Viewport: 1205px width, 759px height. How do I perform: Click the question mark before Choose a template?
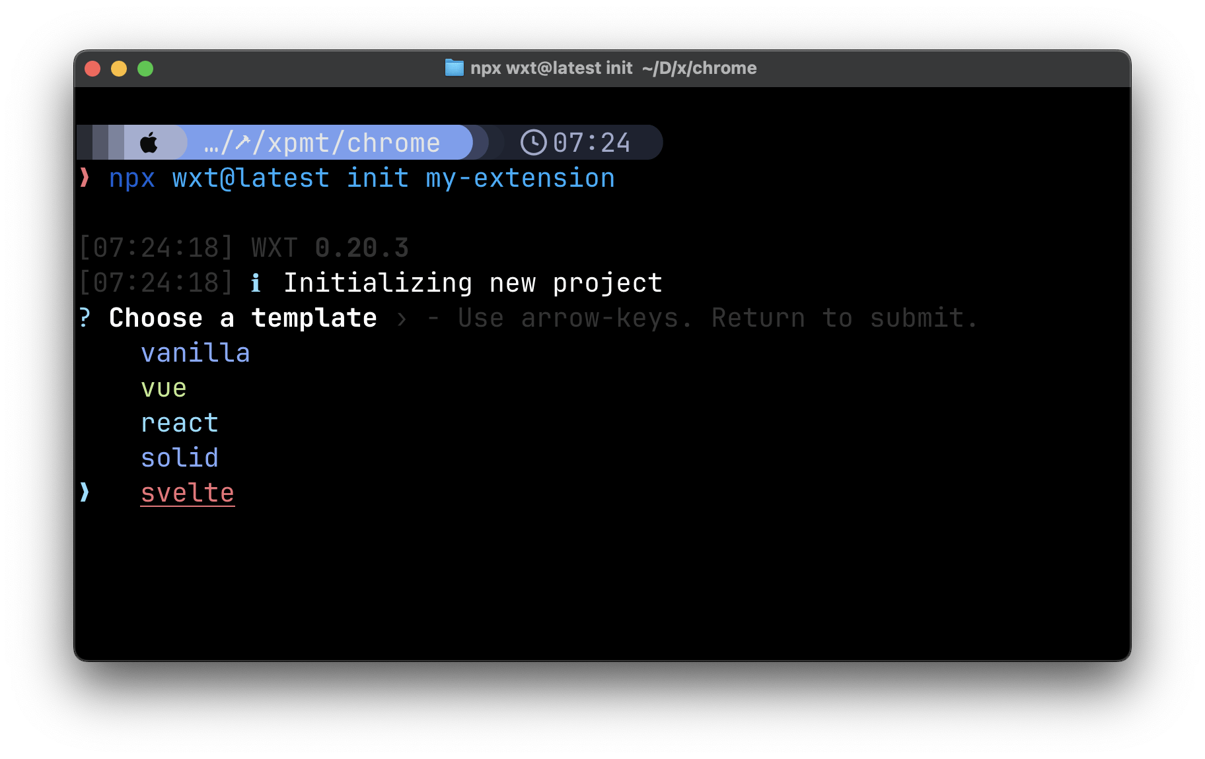[85, 318]
